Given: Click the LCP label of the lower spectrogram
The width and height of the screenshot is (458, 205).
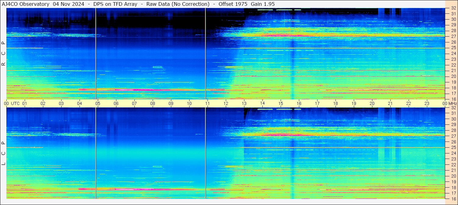Looking at the screenshot, I should [3, 153].
